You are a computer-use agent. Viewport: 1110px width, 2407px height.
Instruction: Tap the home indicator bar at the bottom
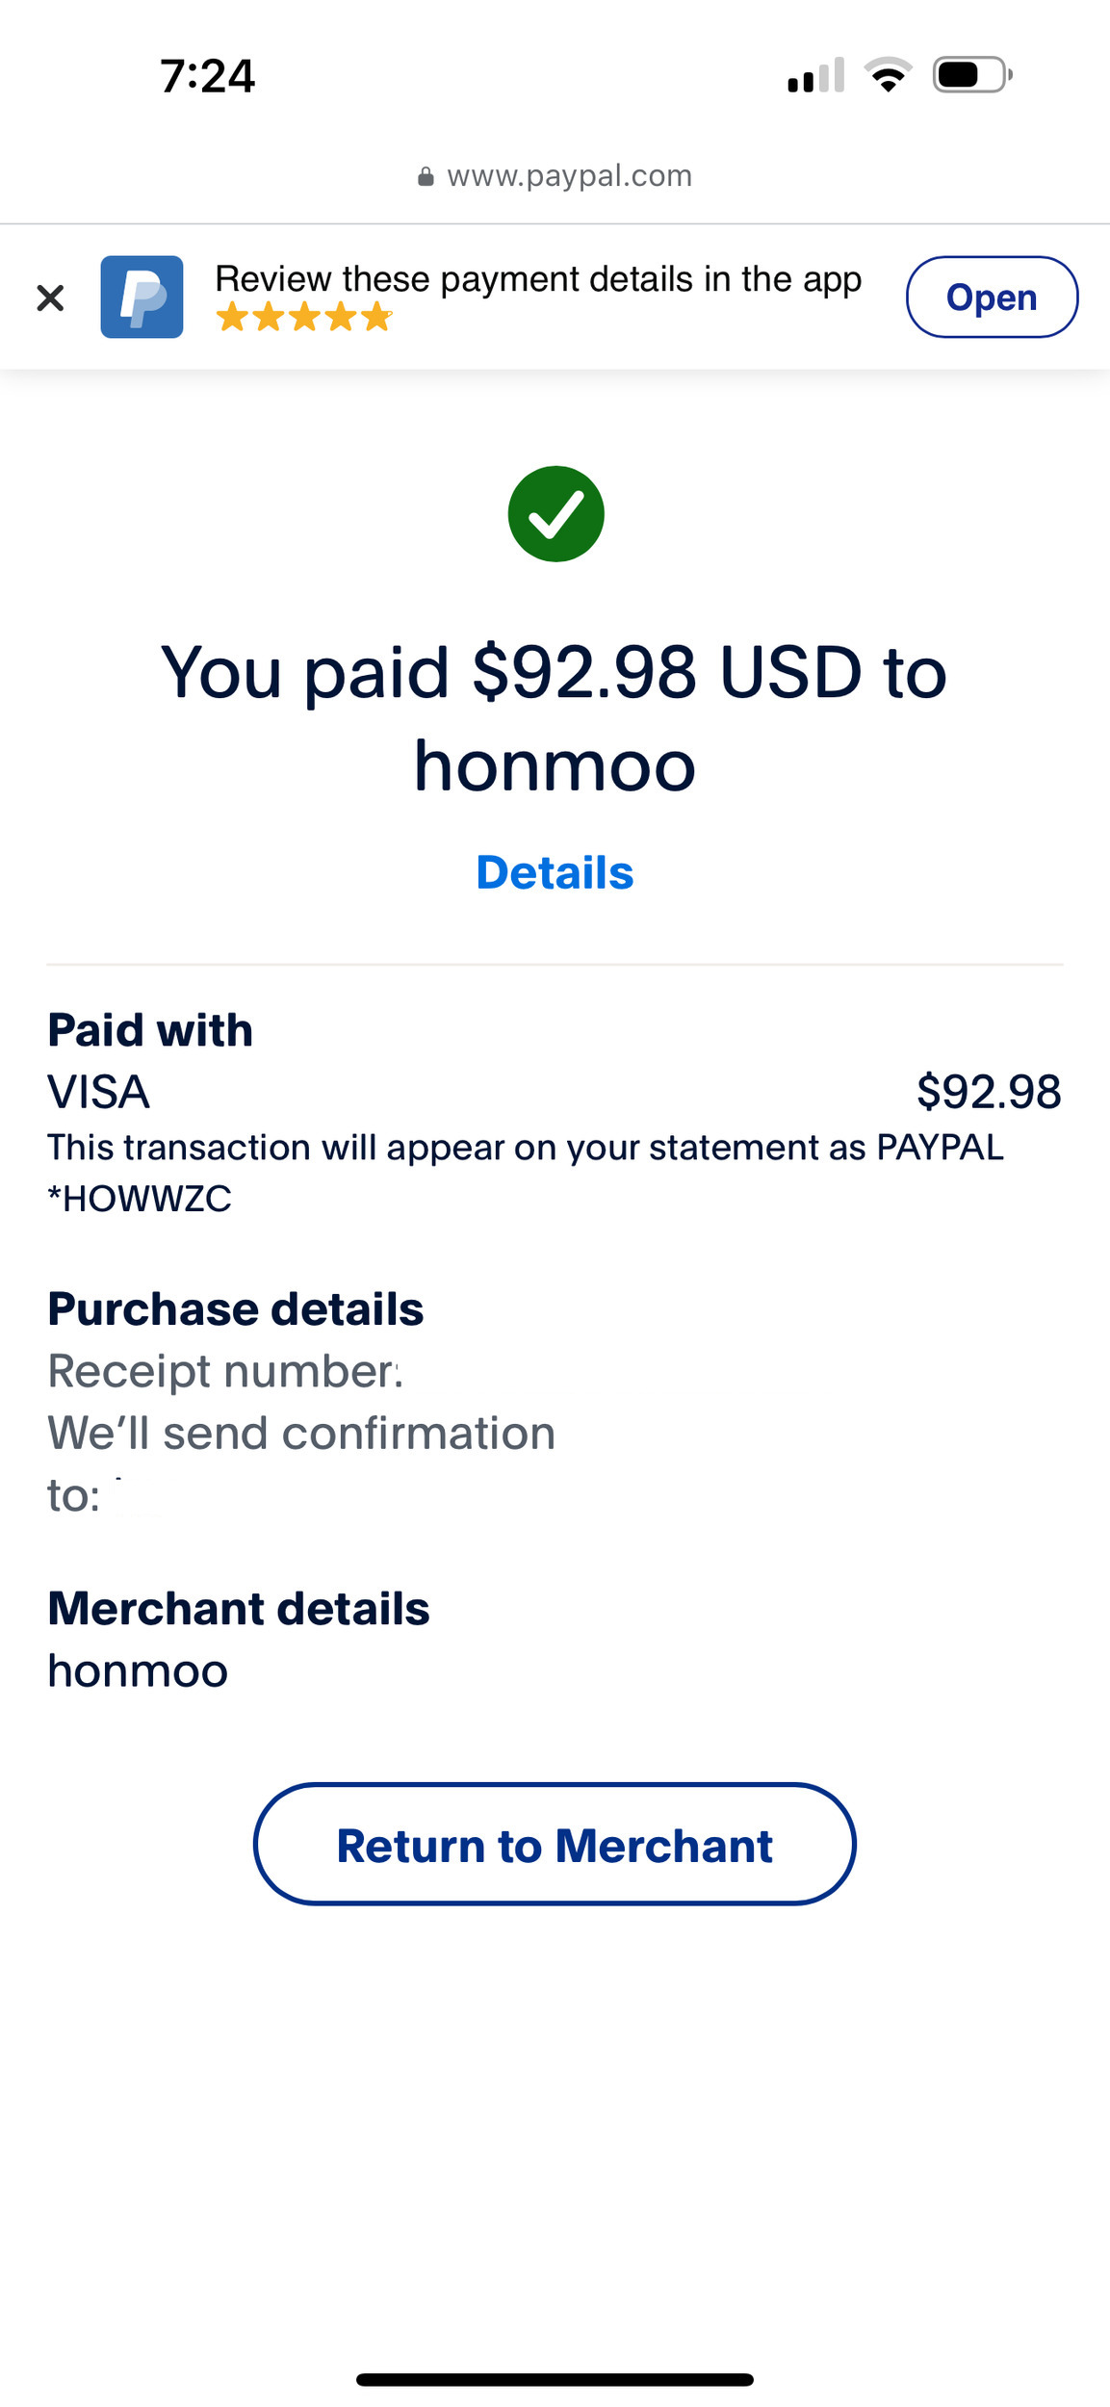pos(555,2379)
